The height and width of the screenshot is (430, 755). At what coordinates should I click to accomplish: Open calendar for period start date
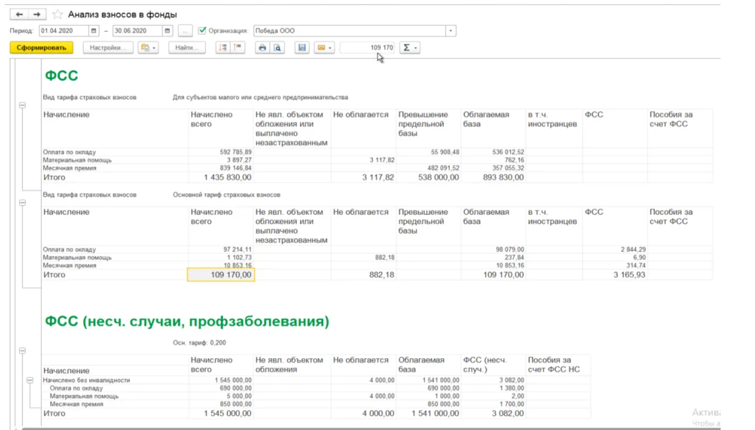pos(94,31)
